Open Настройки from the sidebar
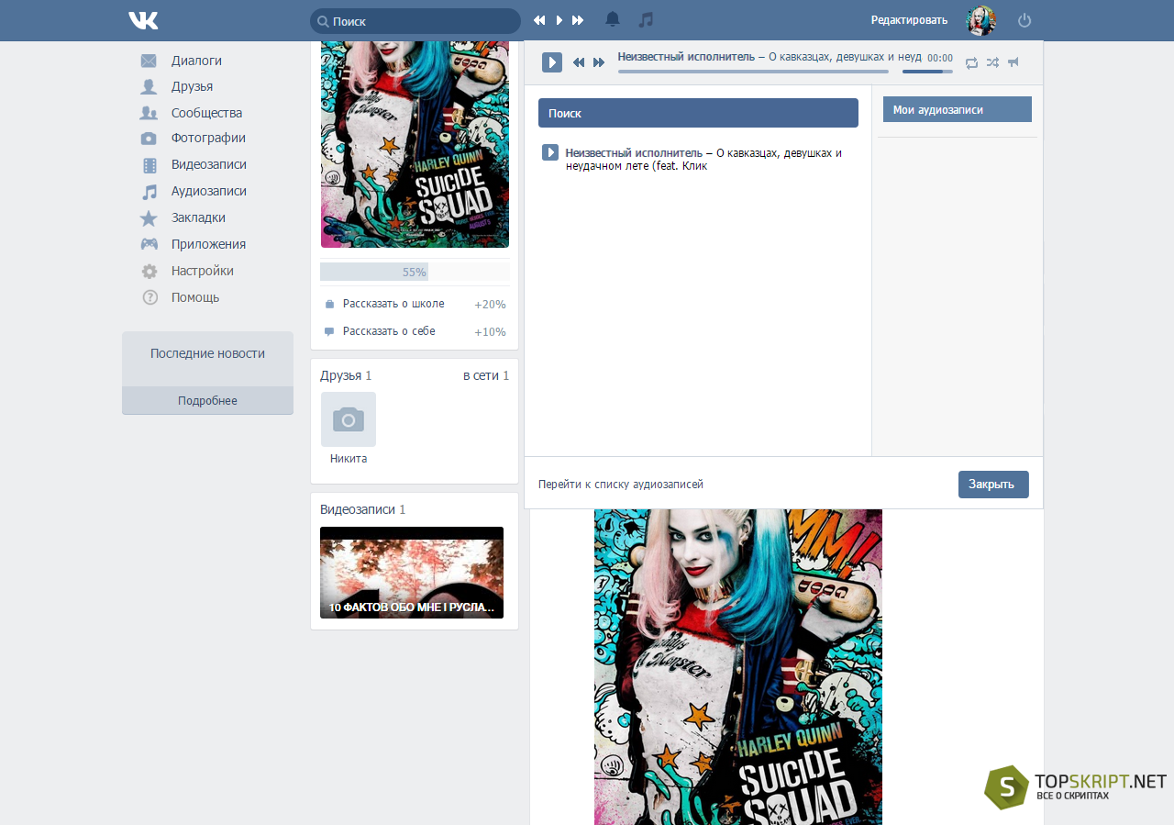1174x825 pixels. (x=202, y=271)
